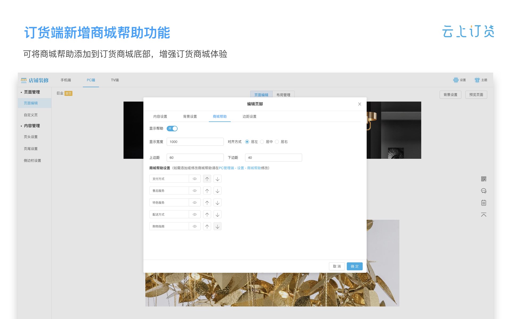Screen dimensions: 511x319
Task: Click the 上边距 input field
Action: coord(195,158)
